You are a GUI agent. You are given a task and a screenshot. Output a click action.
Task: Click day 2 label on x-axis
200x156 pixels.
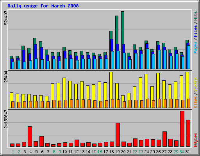19,152
